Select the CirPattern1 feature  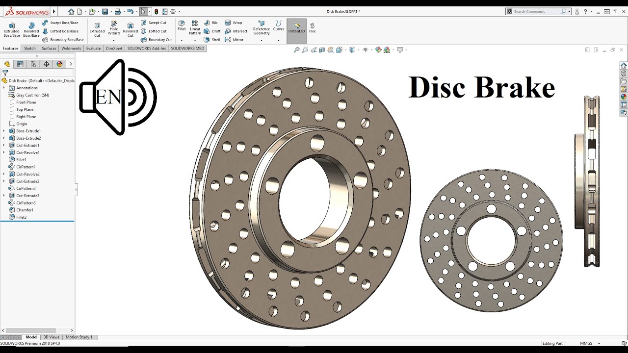[x=22, y=167]
